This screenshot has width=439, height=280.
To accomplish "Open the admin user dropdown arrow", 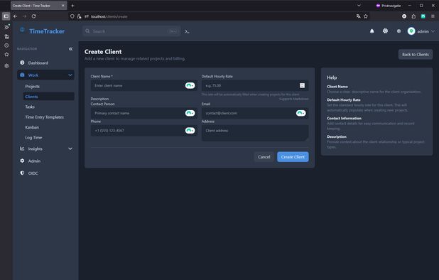I will point(433,31).
